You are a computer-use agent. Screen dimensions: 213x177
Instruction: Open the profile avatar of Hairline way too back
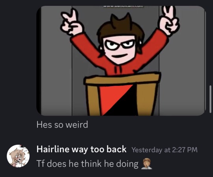click(18, 156)
